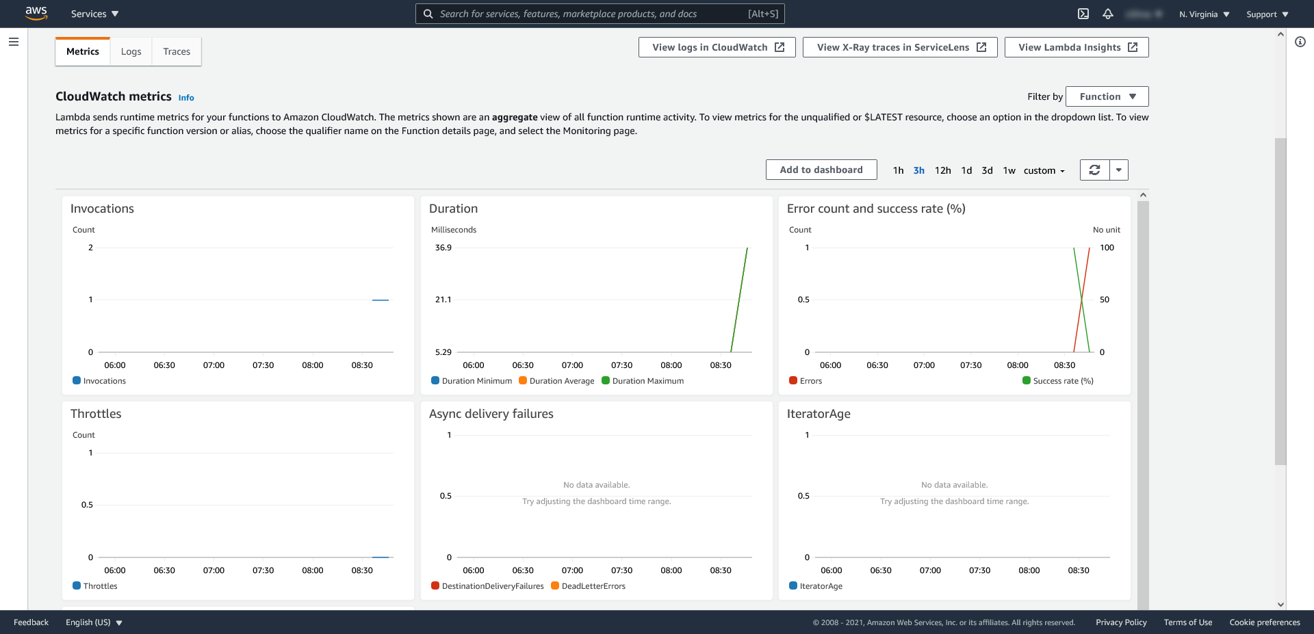Switch to the Metrics tab

pyautogui.click(x=83, y=51)
